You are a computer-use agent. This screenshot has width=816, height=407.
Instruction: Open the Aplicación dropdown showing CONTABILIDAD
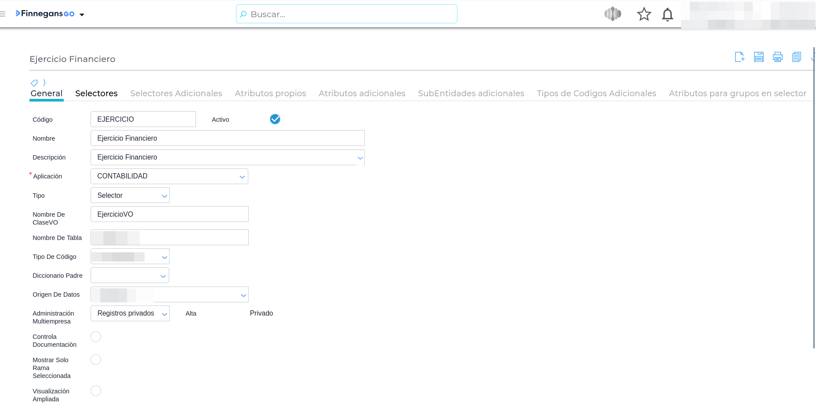click(169, 176)
